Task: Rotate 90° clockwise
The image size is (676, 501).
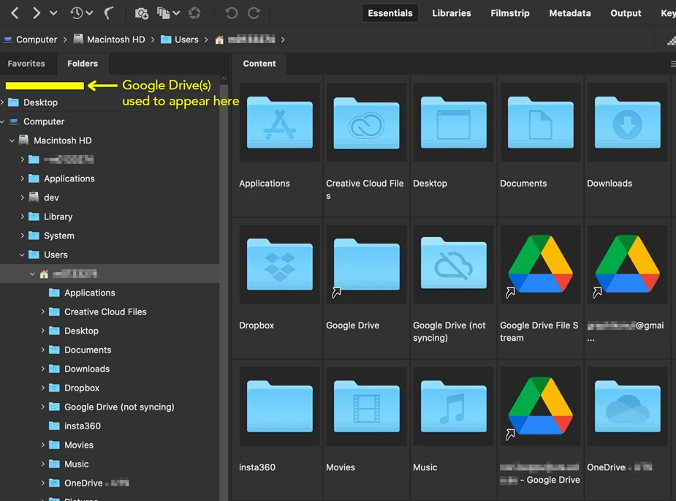Action: [x=254, y=13]
